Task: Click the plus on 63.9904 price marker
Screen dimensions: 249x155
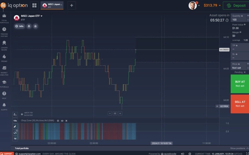Action: coord(217,106)
